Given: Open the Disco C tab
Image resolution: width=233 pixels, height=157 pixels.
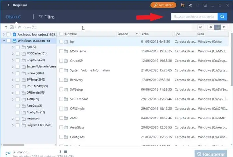Looking at the screenshot, I should (x=13, y=17).
